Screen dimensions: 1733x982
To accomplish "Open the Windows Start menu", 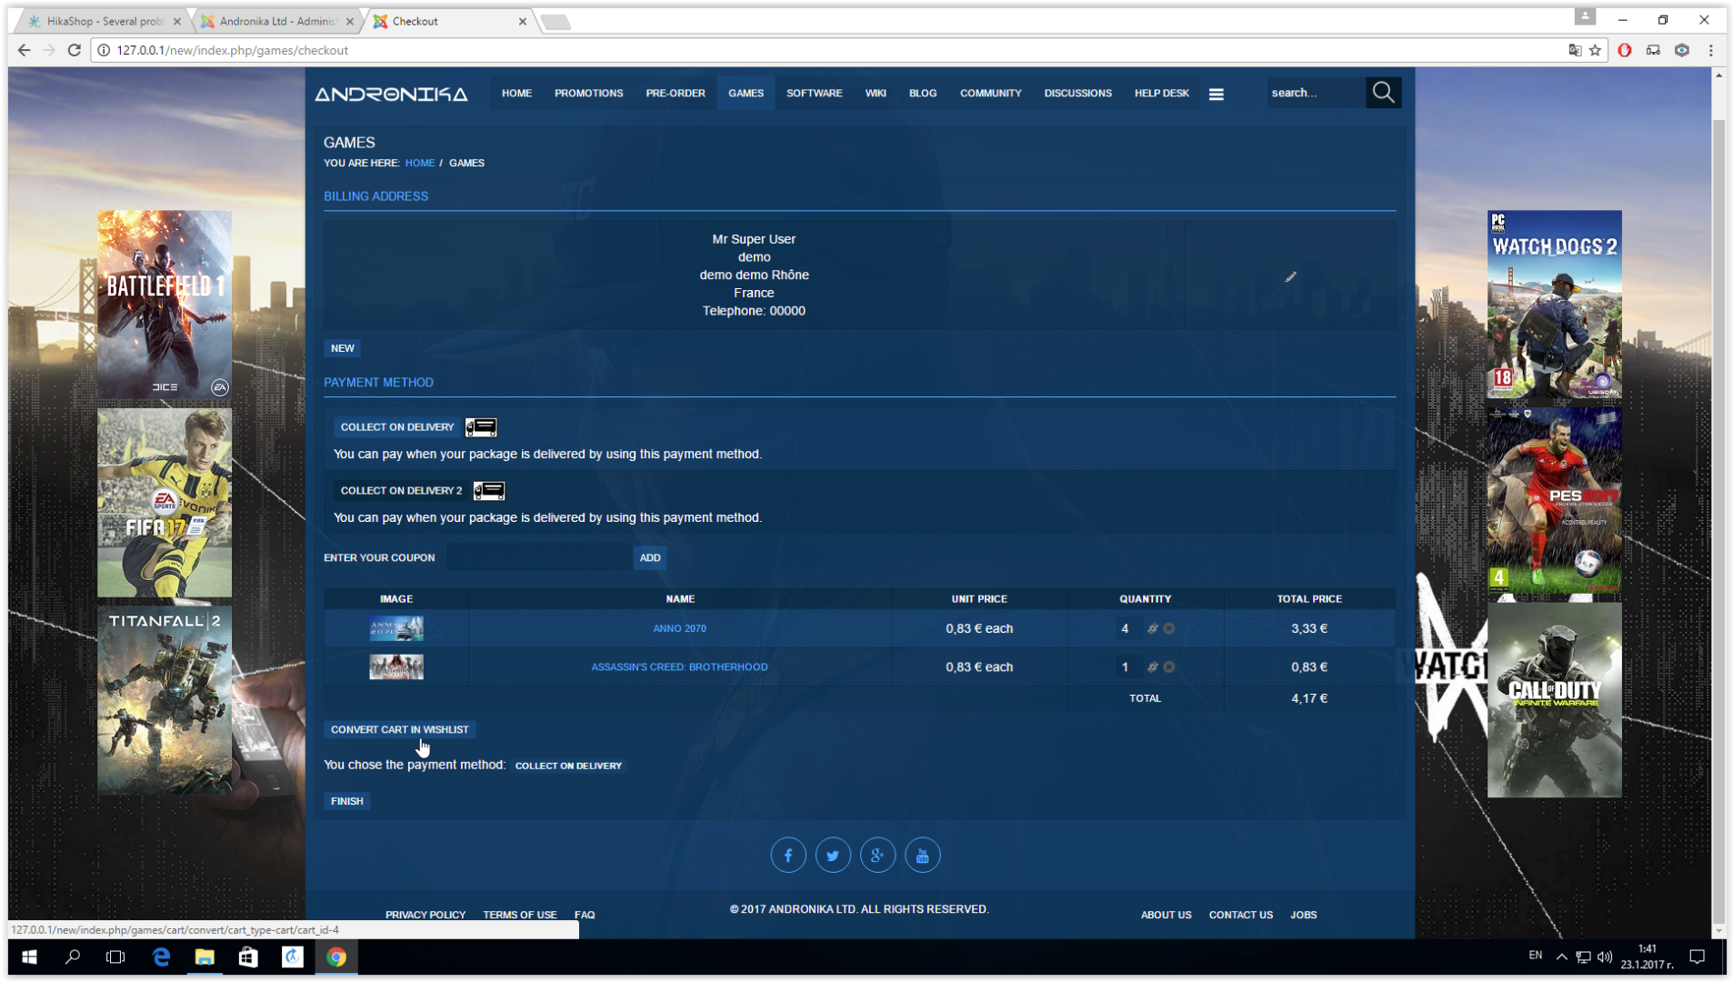I will 29,957.
